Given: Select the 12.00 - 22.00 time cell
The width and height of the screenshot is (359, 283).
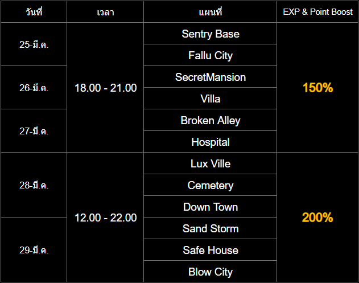Looking at the screenshot, I should [106, 218].
